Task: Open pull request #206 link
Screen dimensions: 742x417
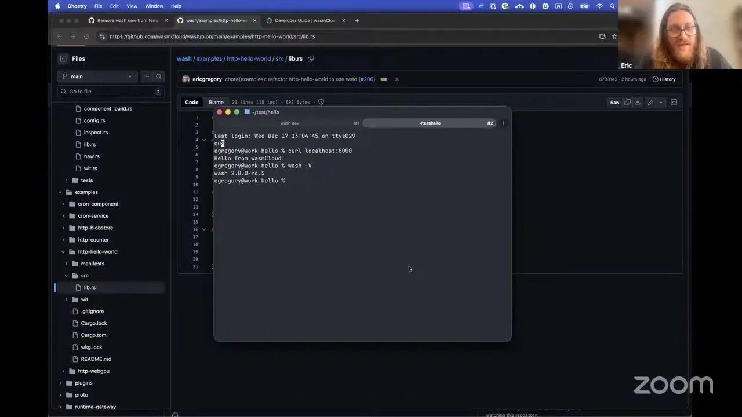Action: [x=367, y=79]
